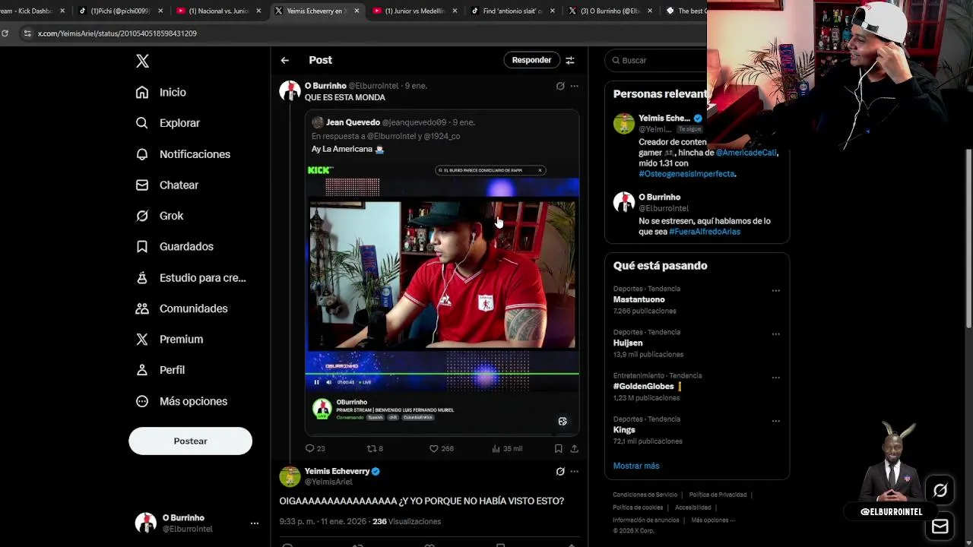This screenshot has width=973, height=547.
Task: Click the reply icon with 23 replies
Action: [315, 448]
